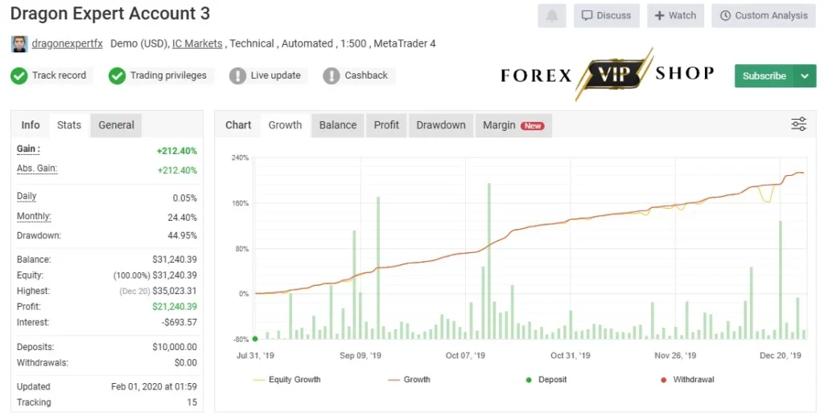Switch to the Balance chart tab

[338, 125]
